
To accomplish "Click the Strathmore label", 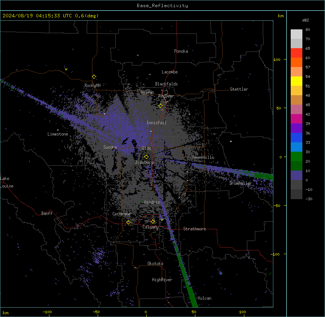I will pyautogui.click(x=195, y=229).
